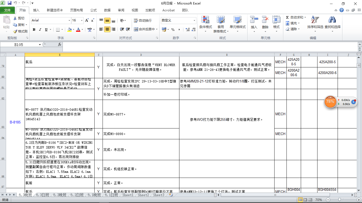Click the text orientation icon
The height and width of the screenshot is (203, 362).
pyautogui.click(x=122, y=20)
